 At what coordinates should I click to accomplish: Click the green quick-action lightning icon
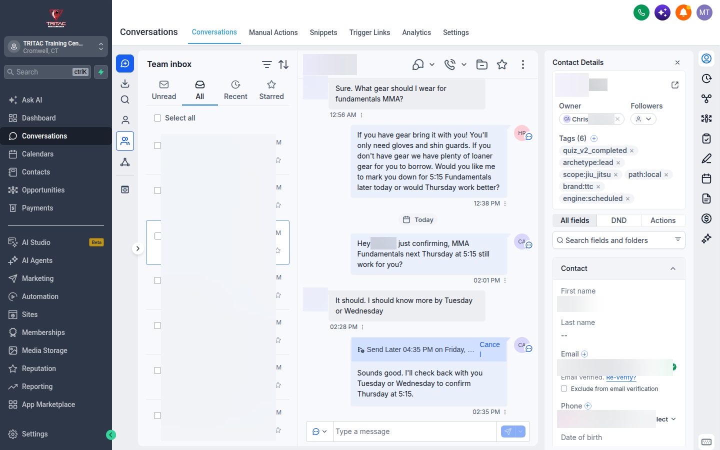(x=101, y=72)
